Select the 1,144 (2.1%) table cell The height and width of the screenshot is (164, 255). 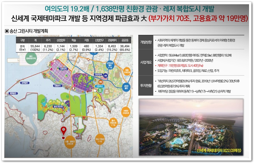pyautogui.click(x=61, y=48)
